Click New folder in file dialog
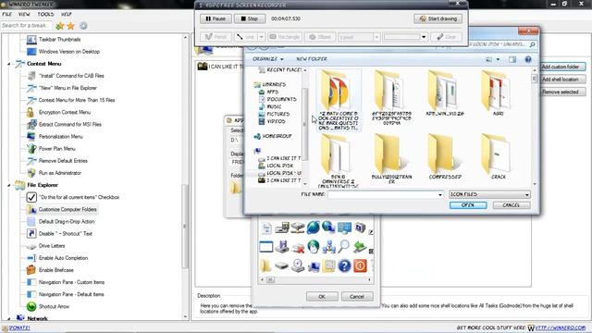592x333 pixels. tap(312, 59)
